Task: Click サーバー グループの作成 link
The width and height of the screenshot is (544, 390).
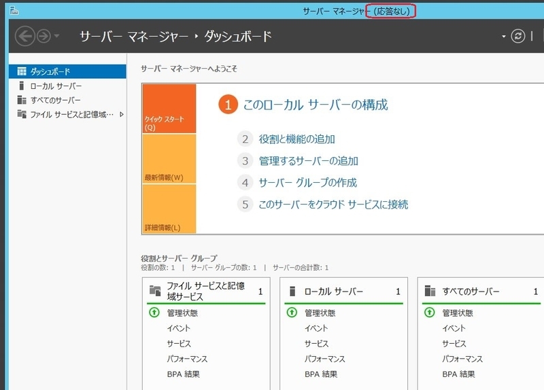Action: tap(308, 183)
